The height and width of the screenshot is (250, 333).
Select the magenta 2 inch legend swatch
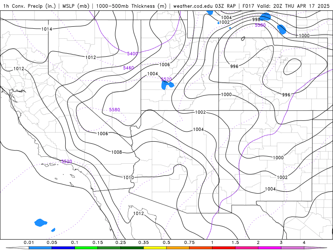click(270, 248)
